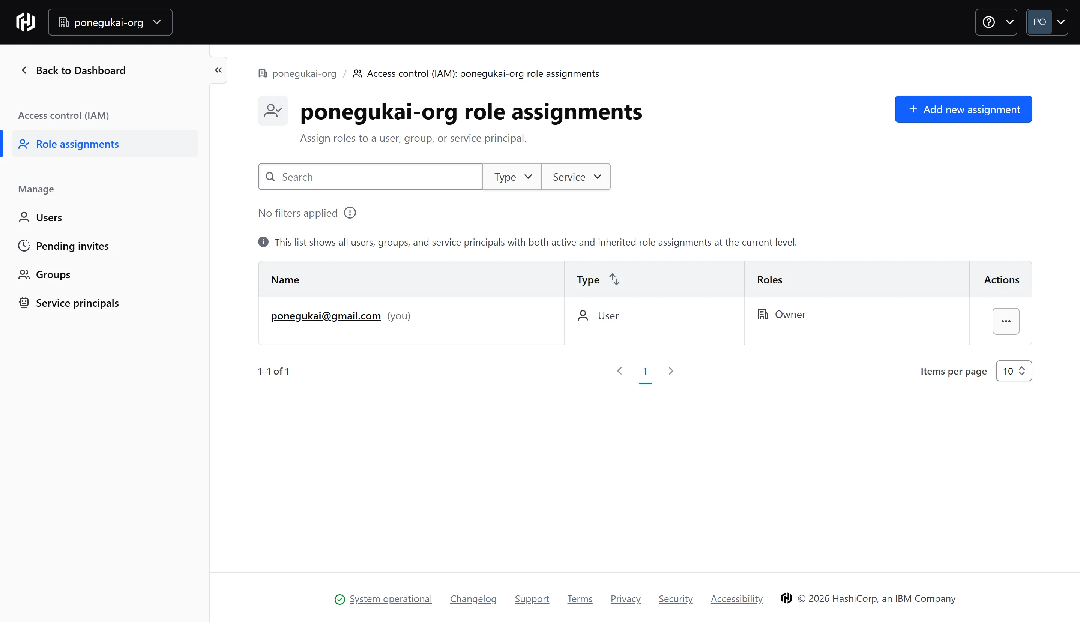Click the Actions column header
The height and width of the screenshot is (622, 1080).
pos(1001,279)
